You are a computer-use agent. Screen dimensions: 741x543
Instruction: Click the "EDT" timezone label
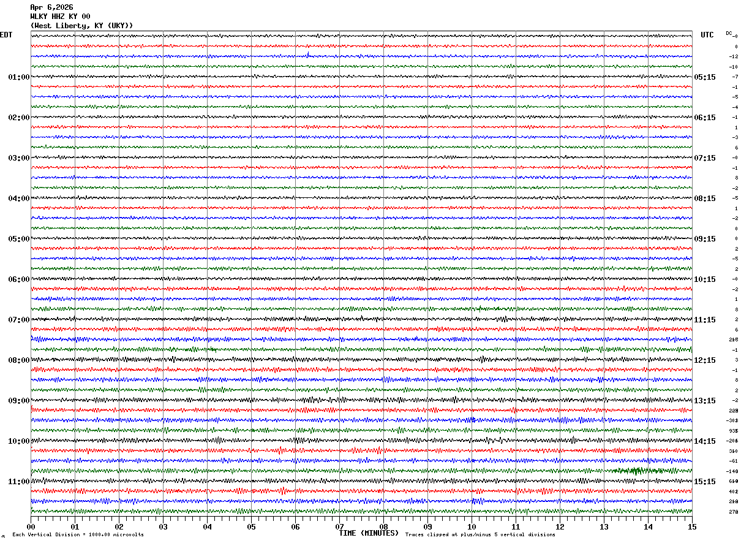tap(6, 35)
